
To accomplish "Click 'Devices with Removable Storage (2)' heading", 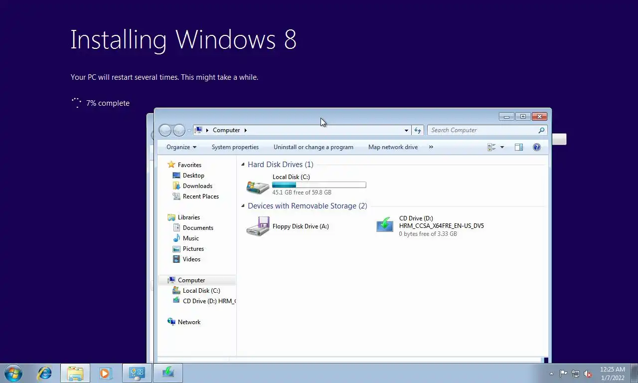I will pos(308,206).
